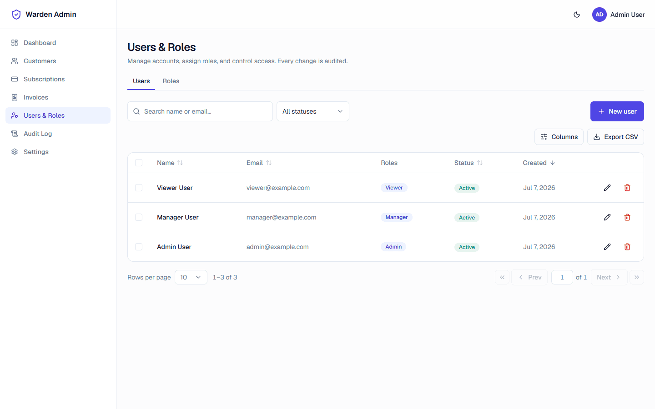Viewport: 655px width, 409px height.
Task: Click the Manager role badge
Action: [397, 217]
